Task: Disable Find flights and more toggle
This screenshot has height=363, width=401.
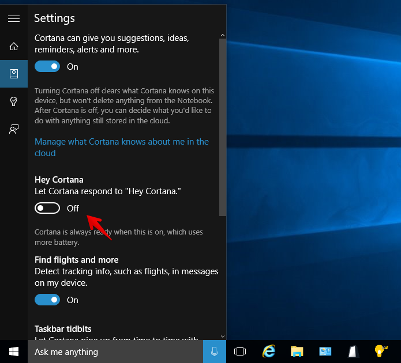Action: (47, 300)
